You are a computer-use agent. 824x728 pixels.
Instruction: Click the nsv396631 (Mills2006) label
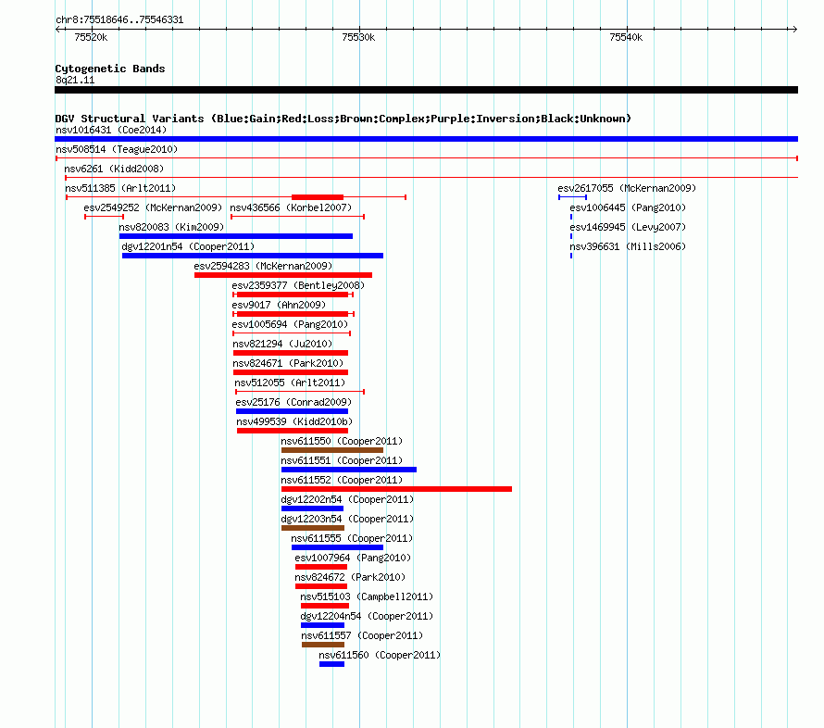628,246
